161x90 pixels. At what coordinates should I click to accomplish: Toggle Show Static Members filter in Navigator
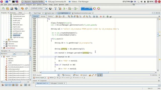[10, 85]
